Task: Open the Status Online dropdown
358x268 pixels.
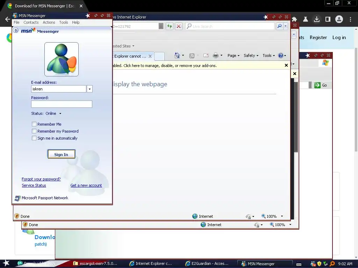Action: (60, 113)
